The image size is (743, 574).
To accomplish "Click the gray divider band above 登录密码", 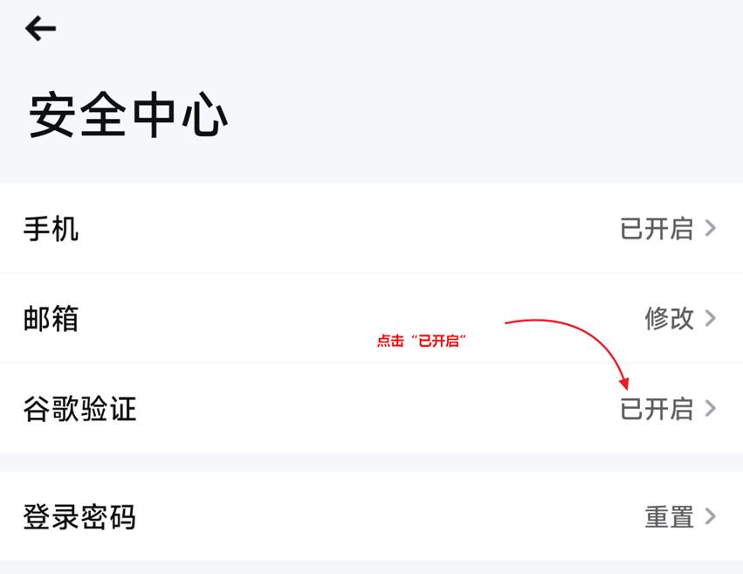I will pyautogui.click(x=371, y=463).
